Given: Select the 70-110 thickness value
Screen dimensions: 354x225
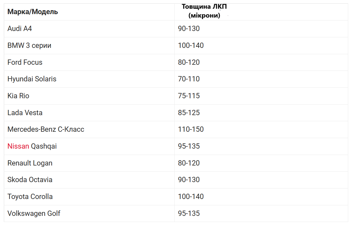Looking at the screenshot, I should 189,79.
